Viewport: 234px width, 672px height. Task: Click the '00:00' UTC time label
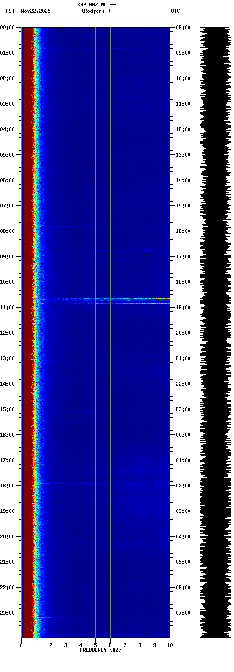click(183, 435)
